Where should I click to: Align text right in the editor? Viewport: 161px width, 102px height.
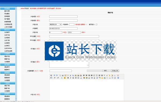[x=89, y=75]
